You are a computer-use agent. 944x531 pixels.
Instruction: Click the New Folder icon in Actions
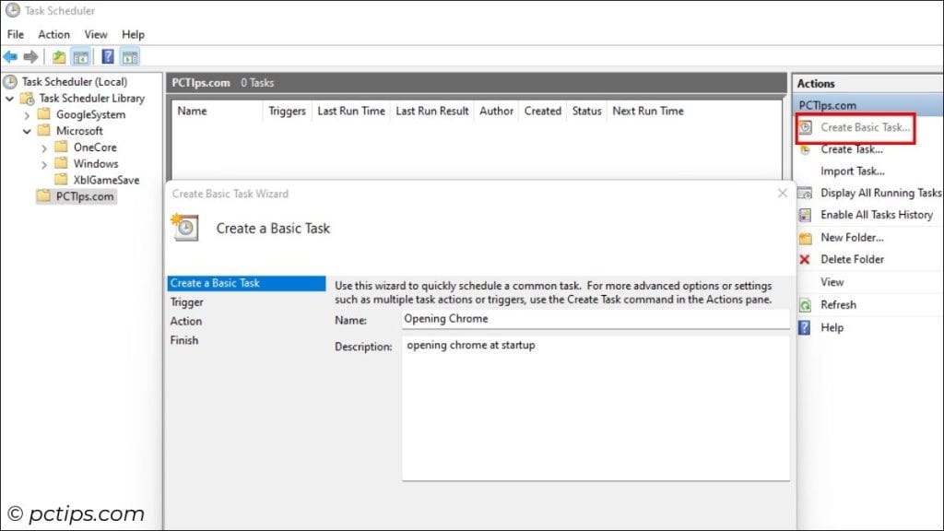[804, 237]
